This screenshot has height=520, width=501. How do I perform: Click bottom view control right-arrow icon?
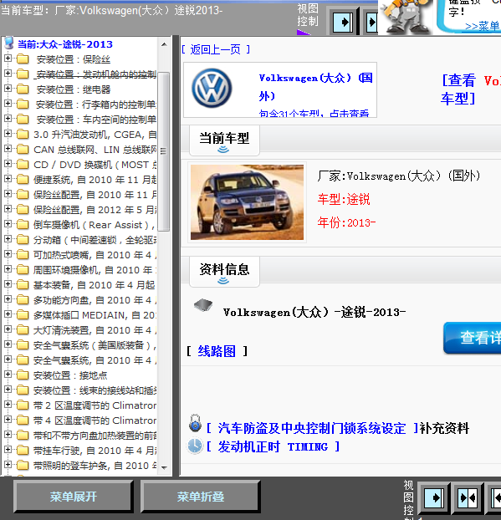pyautogui.click(x=433, y=497)
